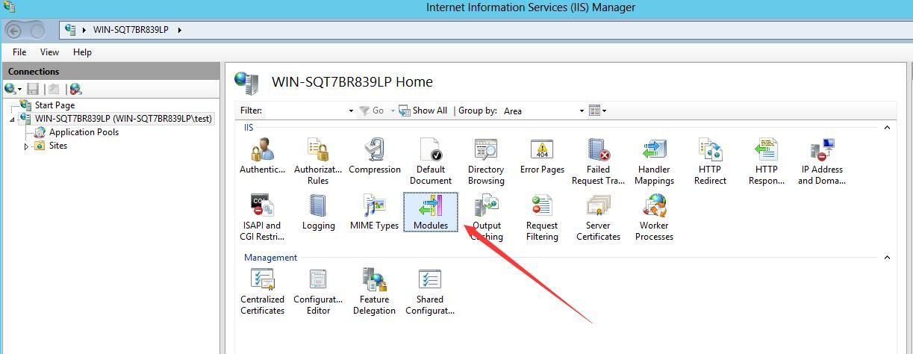Click Delete Connection icon in Connections toolbar
The height and width of the screenshot is (354, 913).
click(75, 89)
